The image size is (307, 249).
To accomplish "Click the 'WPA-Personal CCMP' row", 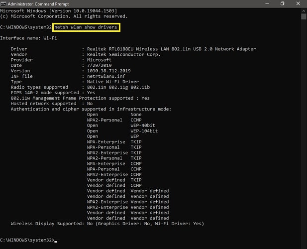I will (114, 169).
